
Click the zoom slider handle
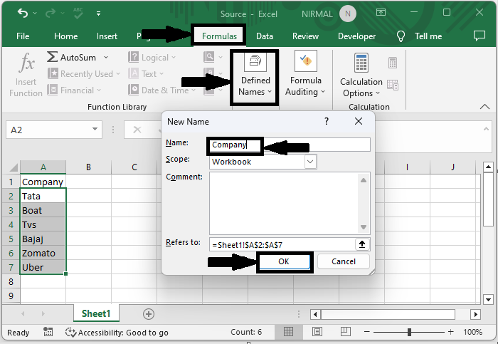[409, 332]
